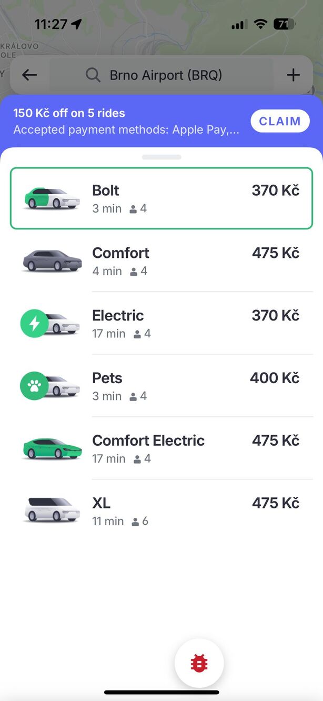
Task: Tap the magnifier search icon
Action: coord(93,75)
